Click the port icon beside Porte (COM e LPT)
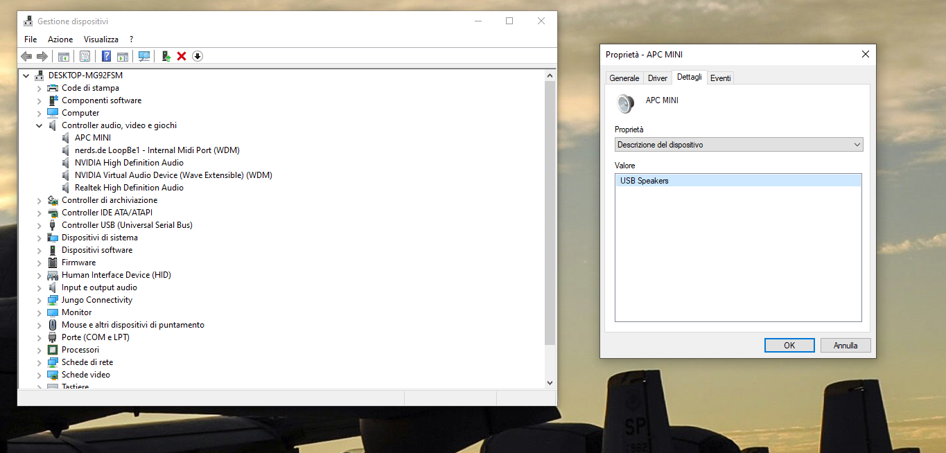The height and width of the screenshot is (453, 946). (x=53, y=337)
